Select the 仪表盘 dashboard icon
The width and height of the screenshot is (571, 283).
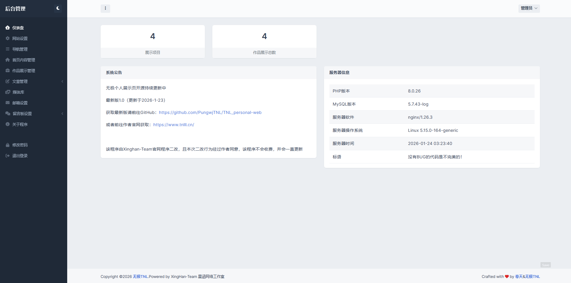click(x=8, y=27)
